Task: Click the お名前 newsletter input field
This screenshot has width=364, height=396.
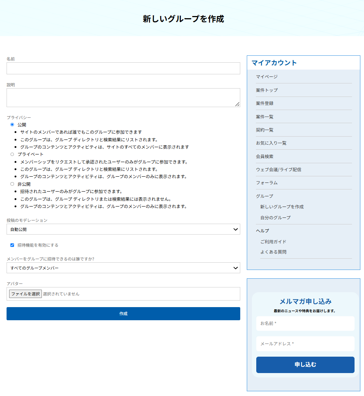Action: coord(305,324)
